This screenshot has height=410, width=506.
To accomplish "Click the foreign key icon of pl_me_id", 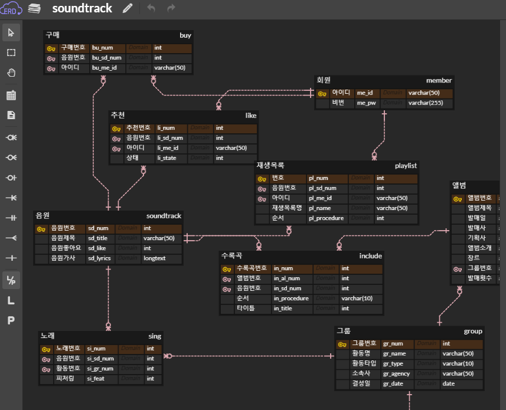I will tap(262, 199).
